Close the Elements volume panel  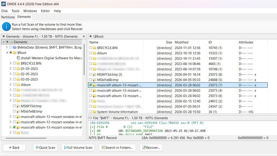[84, 36]
